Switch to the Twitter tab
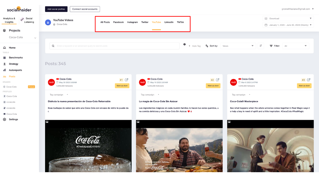Image resolution: width=319 pixels, height=177 pixels. coord(145,22)
